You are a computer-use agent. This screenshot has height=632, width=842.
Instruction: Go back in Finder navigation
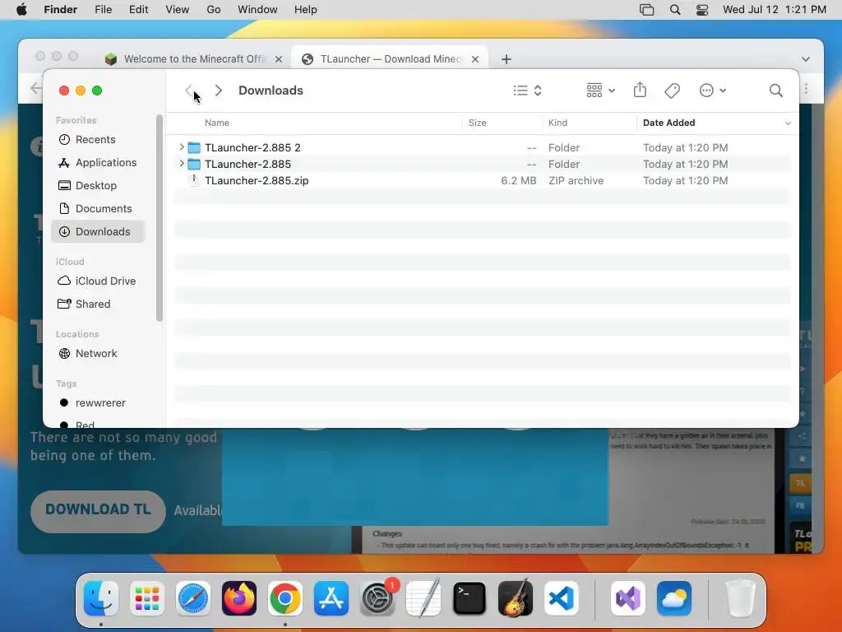tap(188, 91)
